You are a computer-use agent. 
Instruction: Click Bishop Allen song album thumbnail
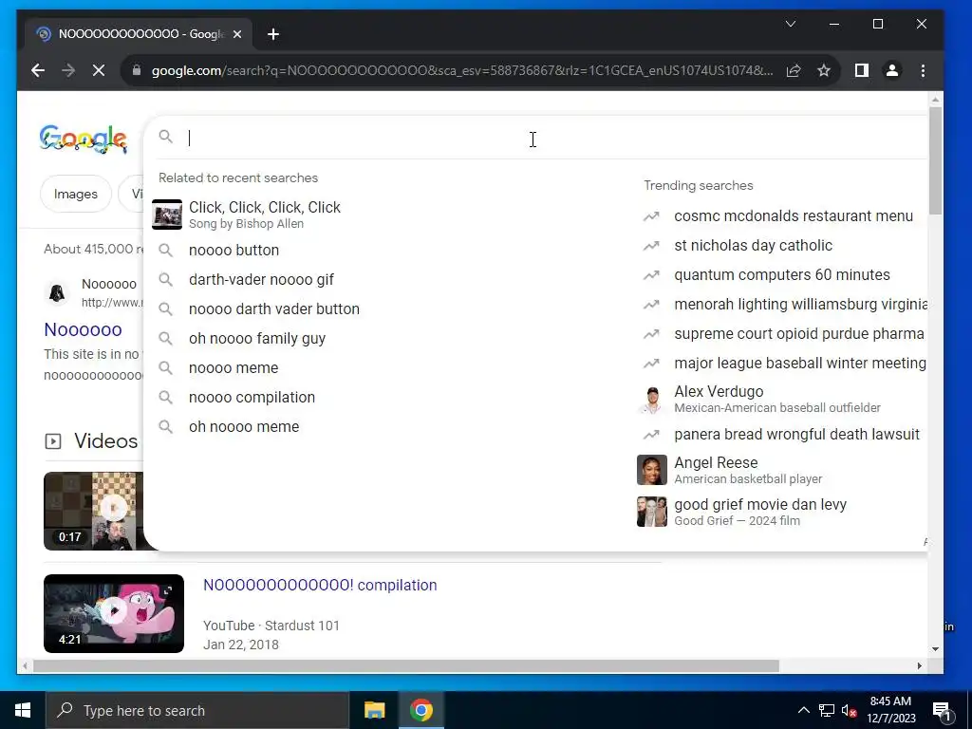[x=167, y=215]
